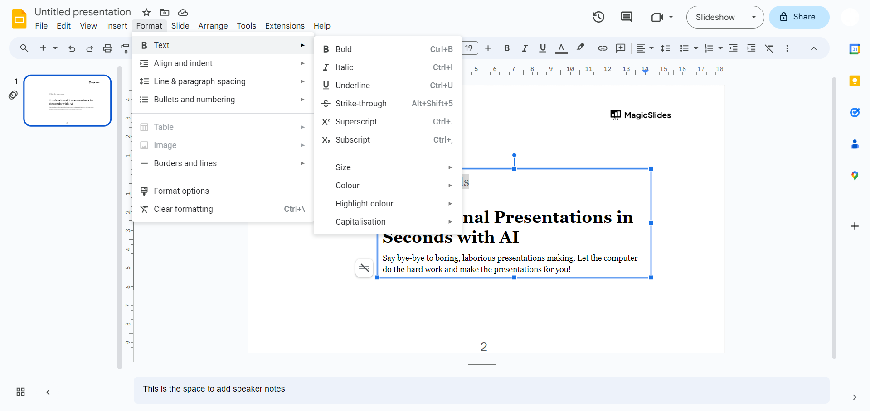The width and height of the screenshot is (870, 411).
Task: Open the comments history icon
Action: click(x=627, y=17)
